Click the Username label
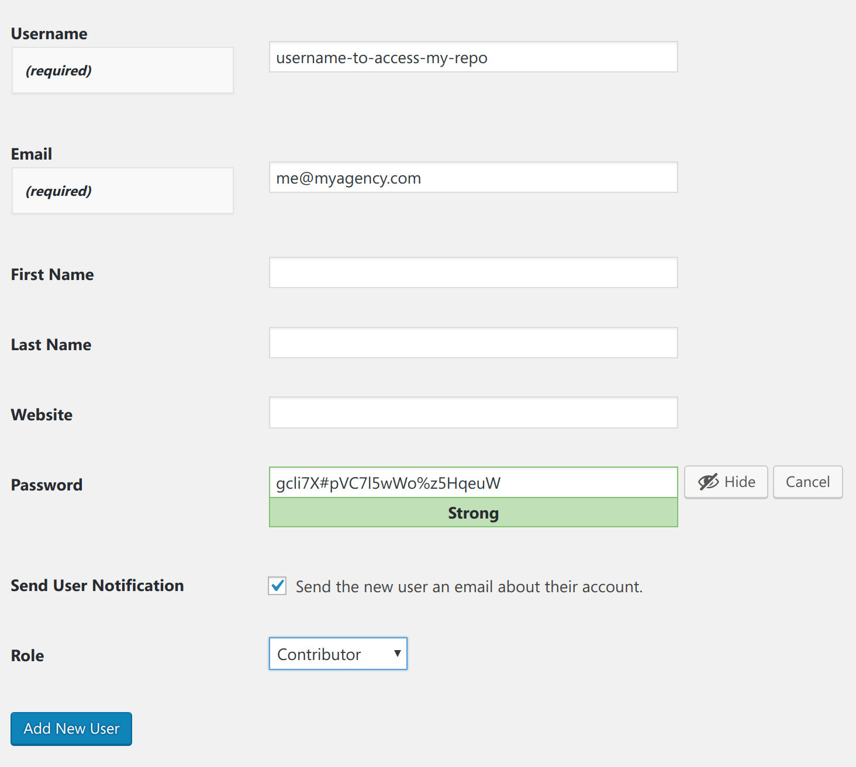 [x=49, y=34]
